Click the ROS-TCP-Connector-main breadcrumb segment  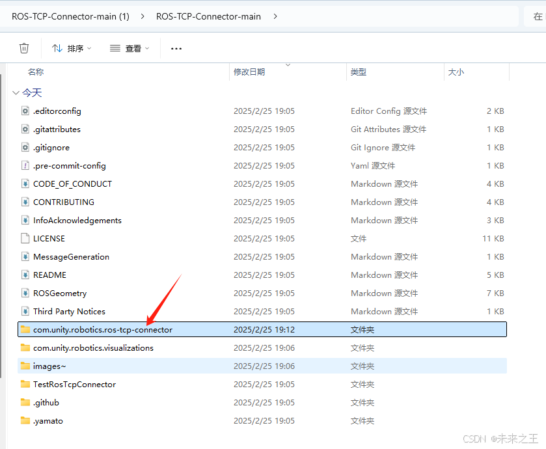pyautogui.click(x=208, y=16)
